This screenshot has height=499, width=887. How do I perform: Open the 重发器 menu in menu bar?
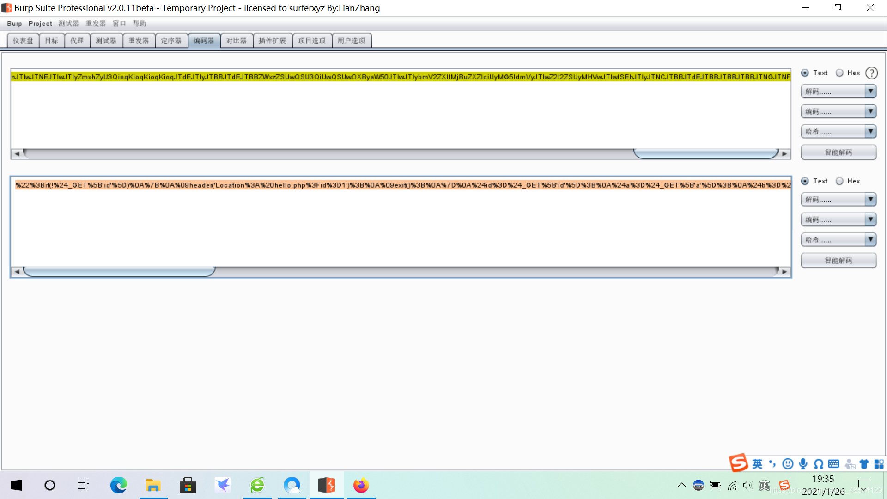[x=96, y=24]
